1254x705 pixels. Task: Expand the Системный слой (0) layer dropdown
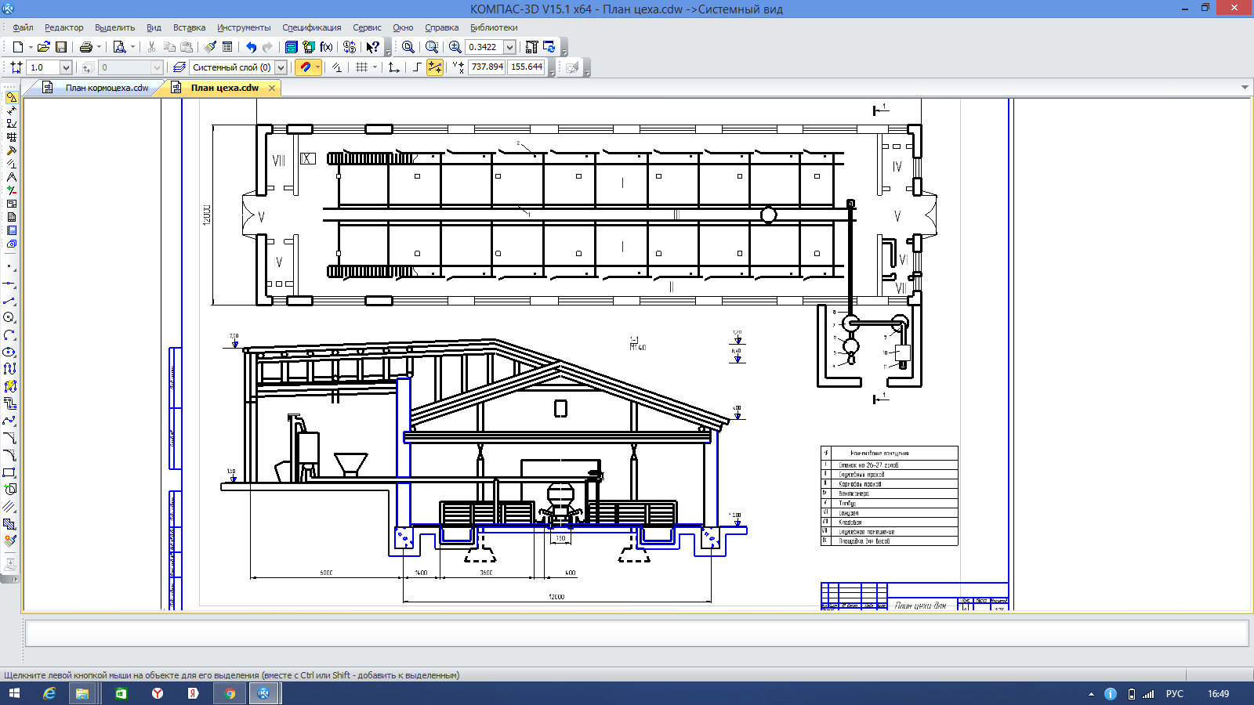pyautogui.click(x=281, y=67)
